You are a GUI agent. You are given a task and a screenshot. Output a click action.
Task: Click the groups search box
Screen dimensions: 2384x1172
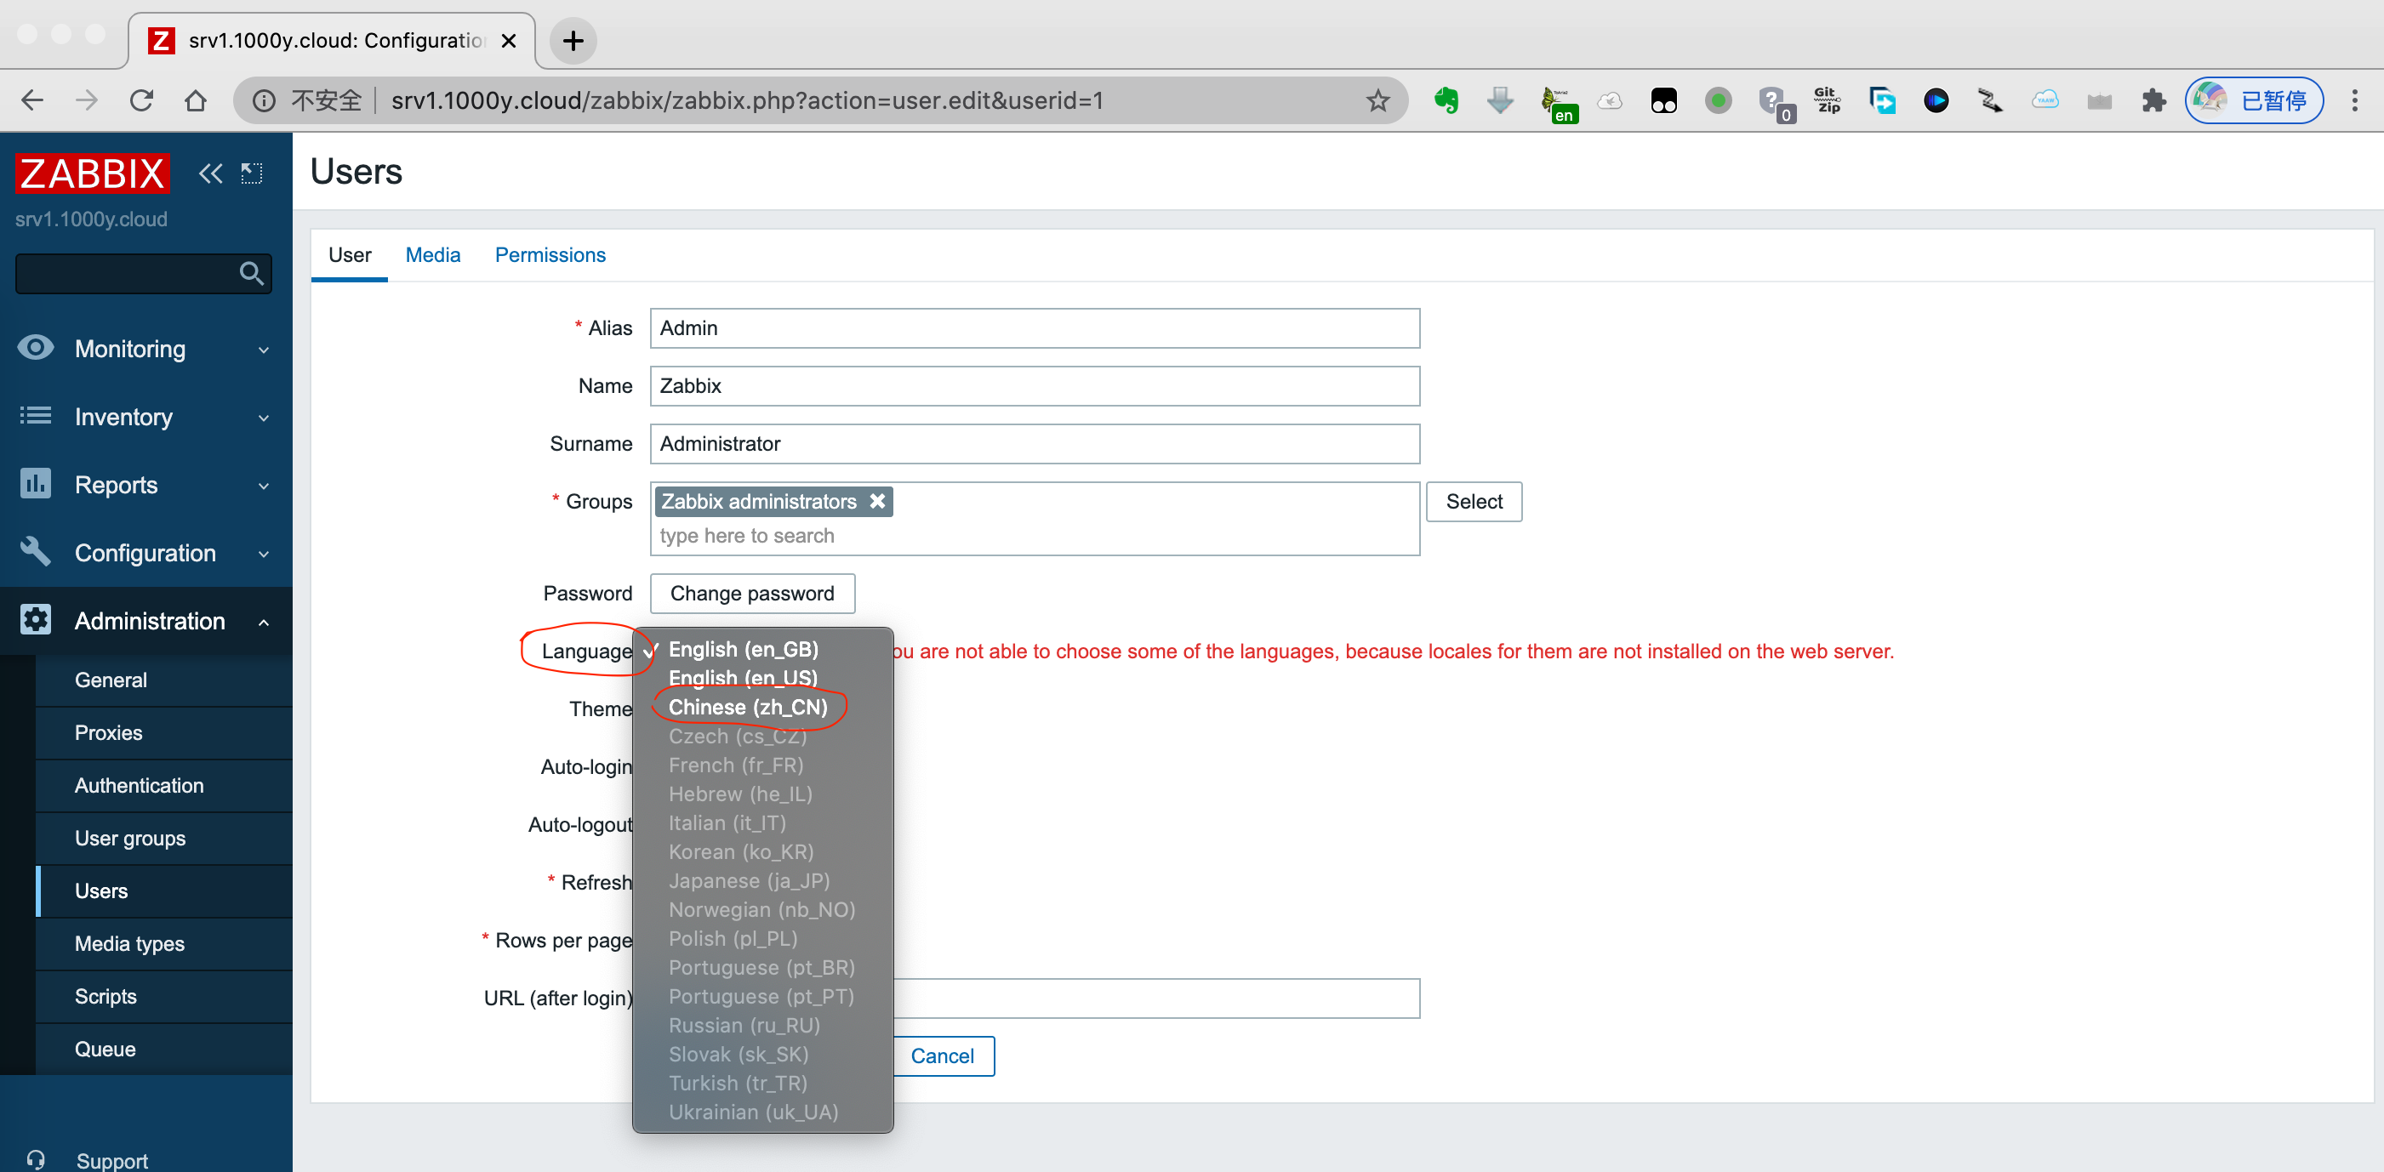[x=1034, y=536]
